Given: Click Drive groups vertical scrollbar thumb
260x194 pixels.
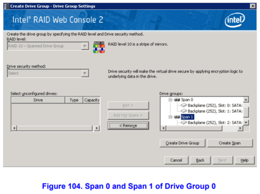Looking at the screenshot, I should point(246,112).
